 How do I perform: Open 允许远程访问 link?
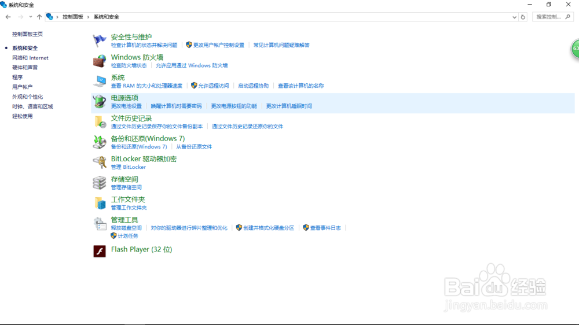tap(214, 86)
